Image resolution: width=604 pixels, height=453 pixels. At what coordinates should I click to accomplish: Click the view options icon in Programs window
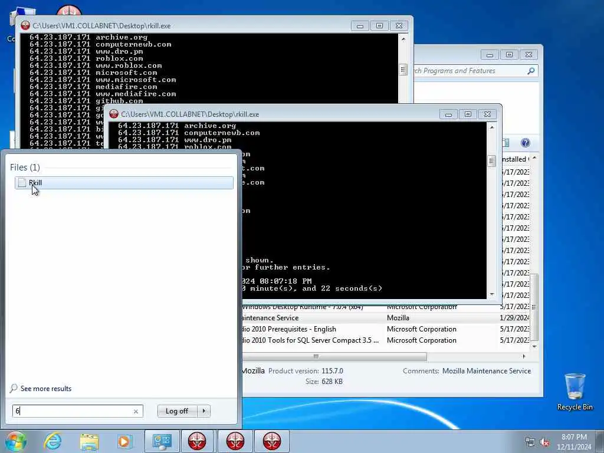point(505,143)
